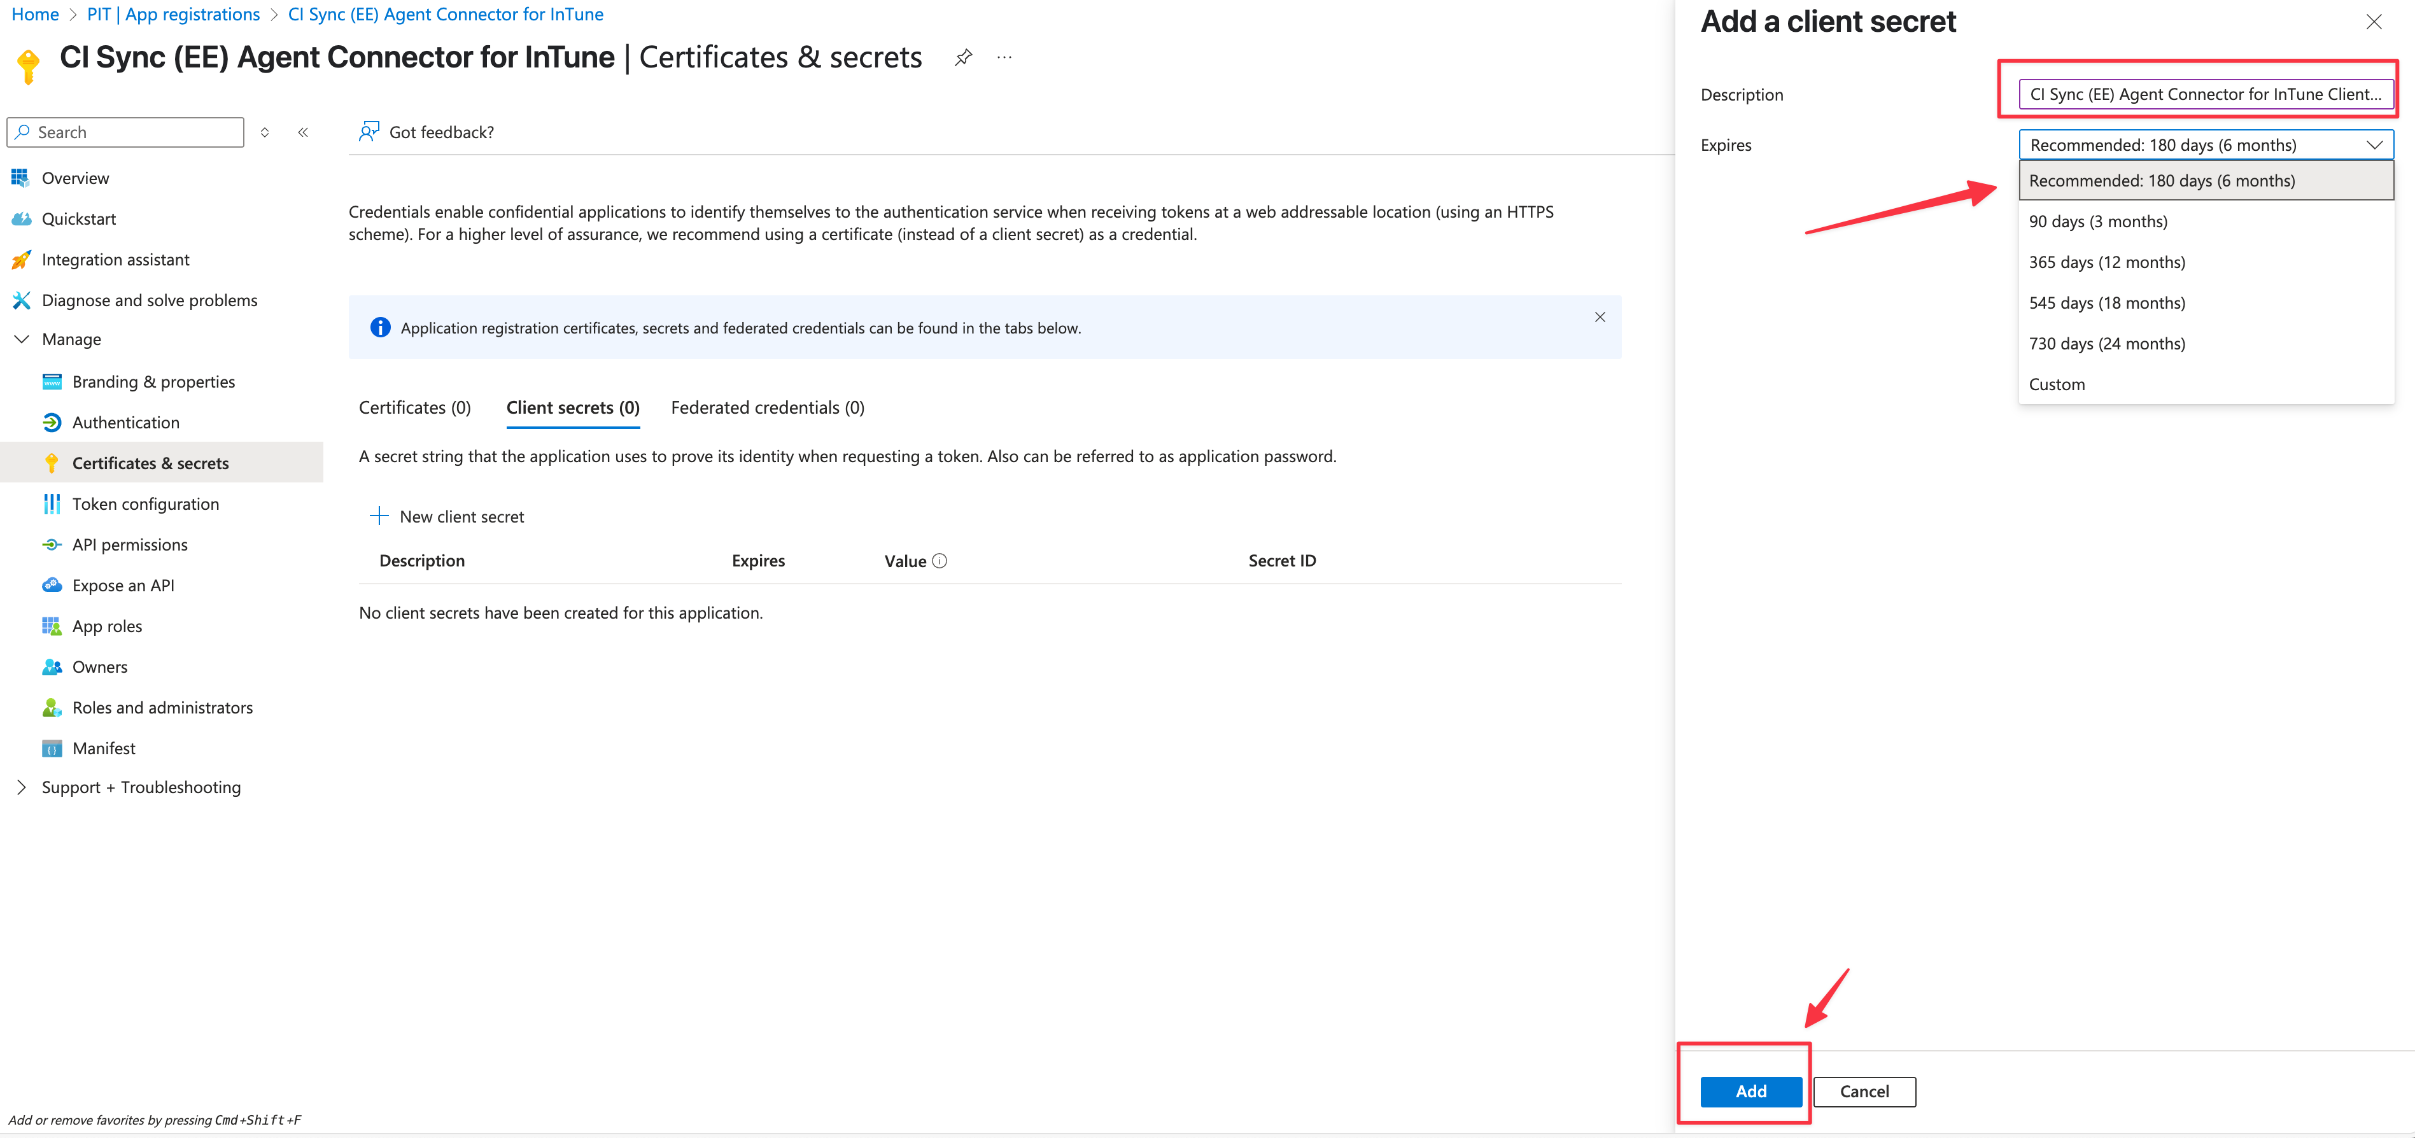Click the Roles and administrators icon
2415x1138 pixels.
[52, 708]
